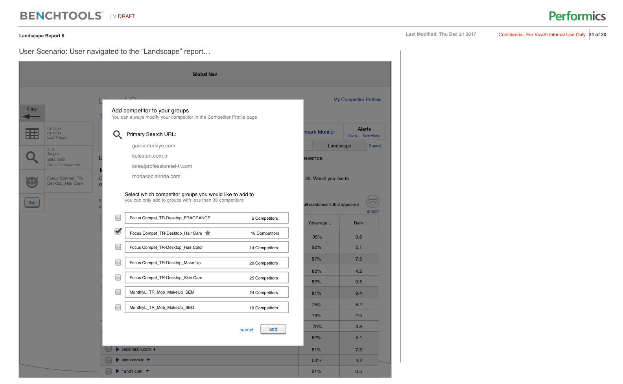Click the plus icon next to avon.com.tr
This screenshot has height=384, width=623.
(148, 360)
